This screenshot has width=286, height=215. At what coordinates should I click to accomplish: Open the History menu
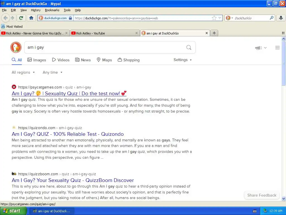pyautogui.click(x=36, y=10)
